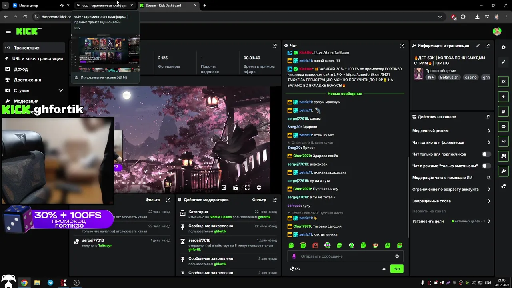Enter fullscreen on the video player
The height and width of the screenshot is (288, 512).
247,187
